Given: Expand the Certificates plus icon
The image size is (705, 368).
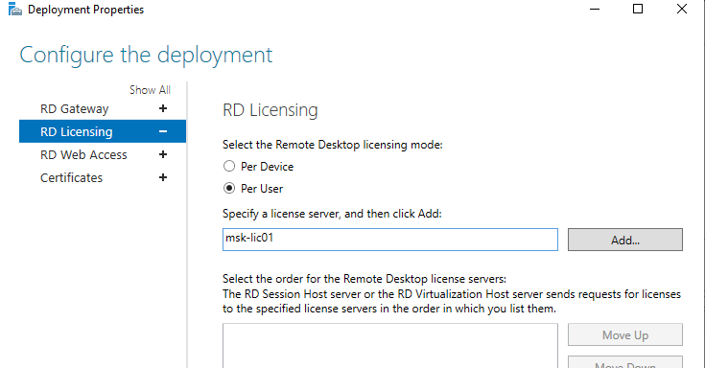Looking at the screenshot, I should pyautogui.click(x=163, y=177).
